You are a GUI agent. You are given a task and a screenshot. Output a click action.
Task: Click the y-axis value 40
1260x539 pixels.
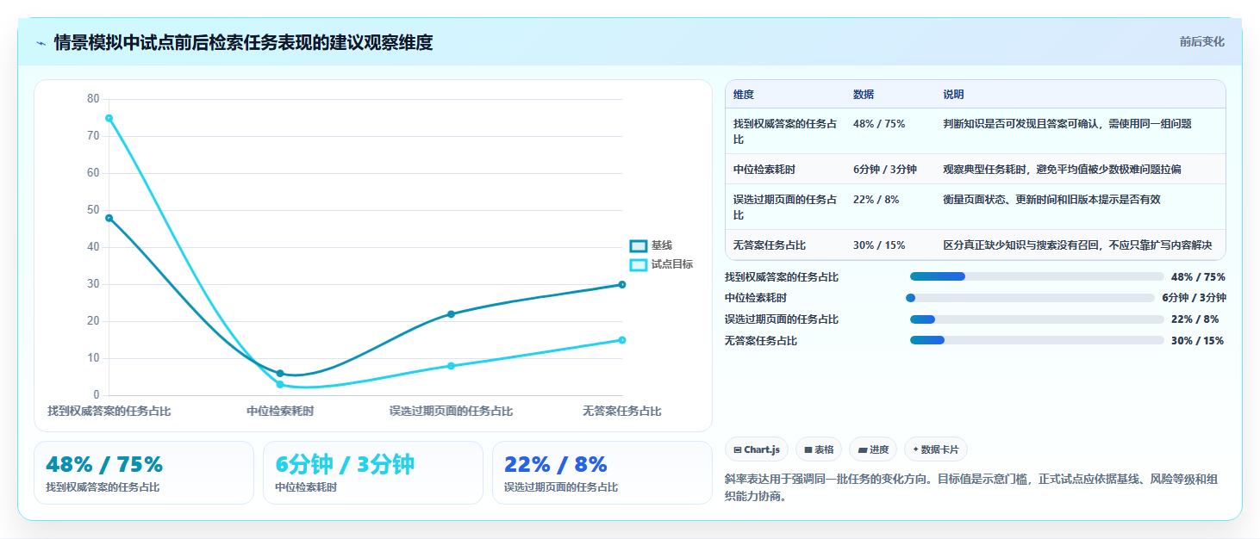[93, 247]
